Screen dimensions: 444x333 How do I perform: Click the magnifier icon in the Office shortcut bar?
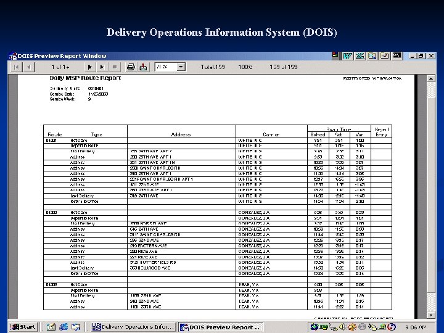[372, 55]
